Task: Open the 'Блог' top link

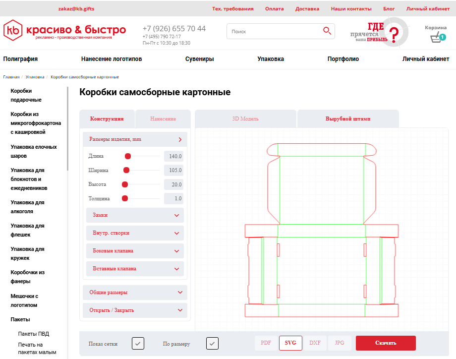Action: coord(389,9)
